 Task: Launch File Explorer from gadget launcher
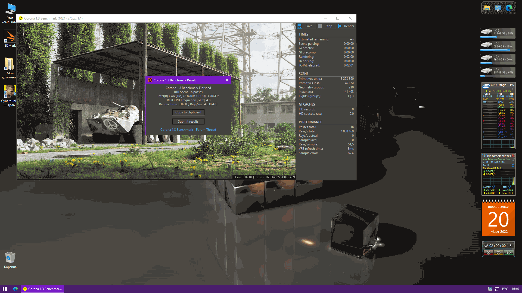(x=487, y=8)
